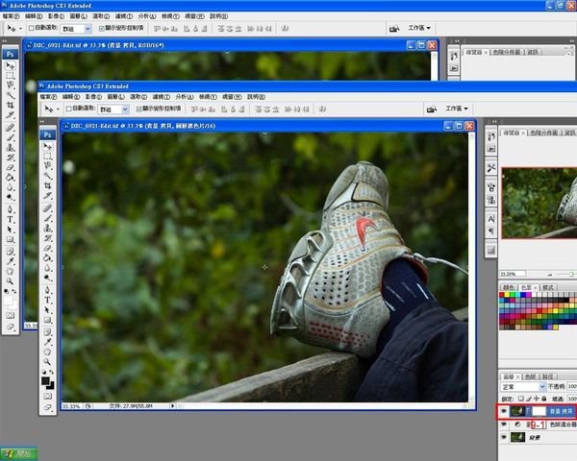Switch to the 路徑 Paths tab
Viewport: 577px width, 461px height.
548,376
